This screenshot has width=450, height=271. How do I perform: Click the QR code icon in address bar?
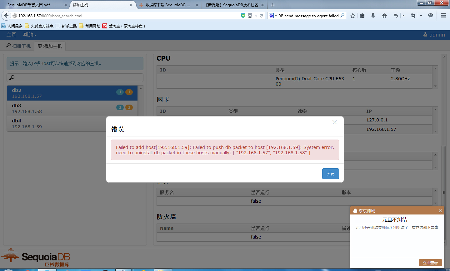[250, 16]
